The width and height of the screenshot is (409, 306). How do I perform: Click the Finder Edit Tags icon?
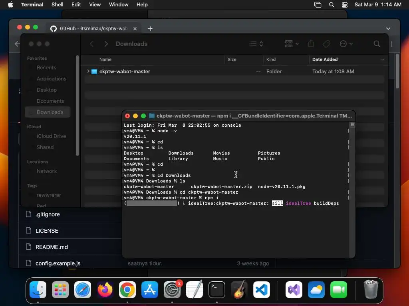click(326, 44)
